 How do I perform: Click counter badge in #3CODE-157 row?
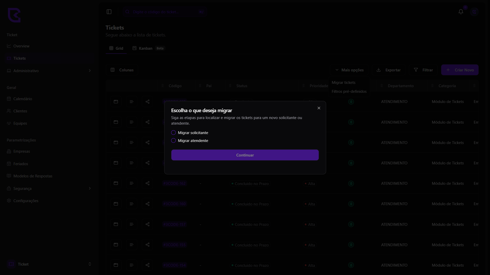pos(351,224)
